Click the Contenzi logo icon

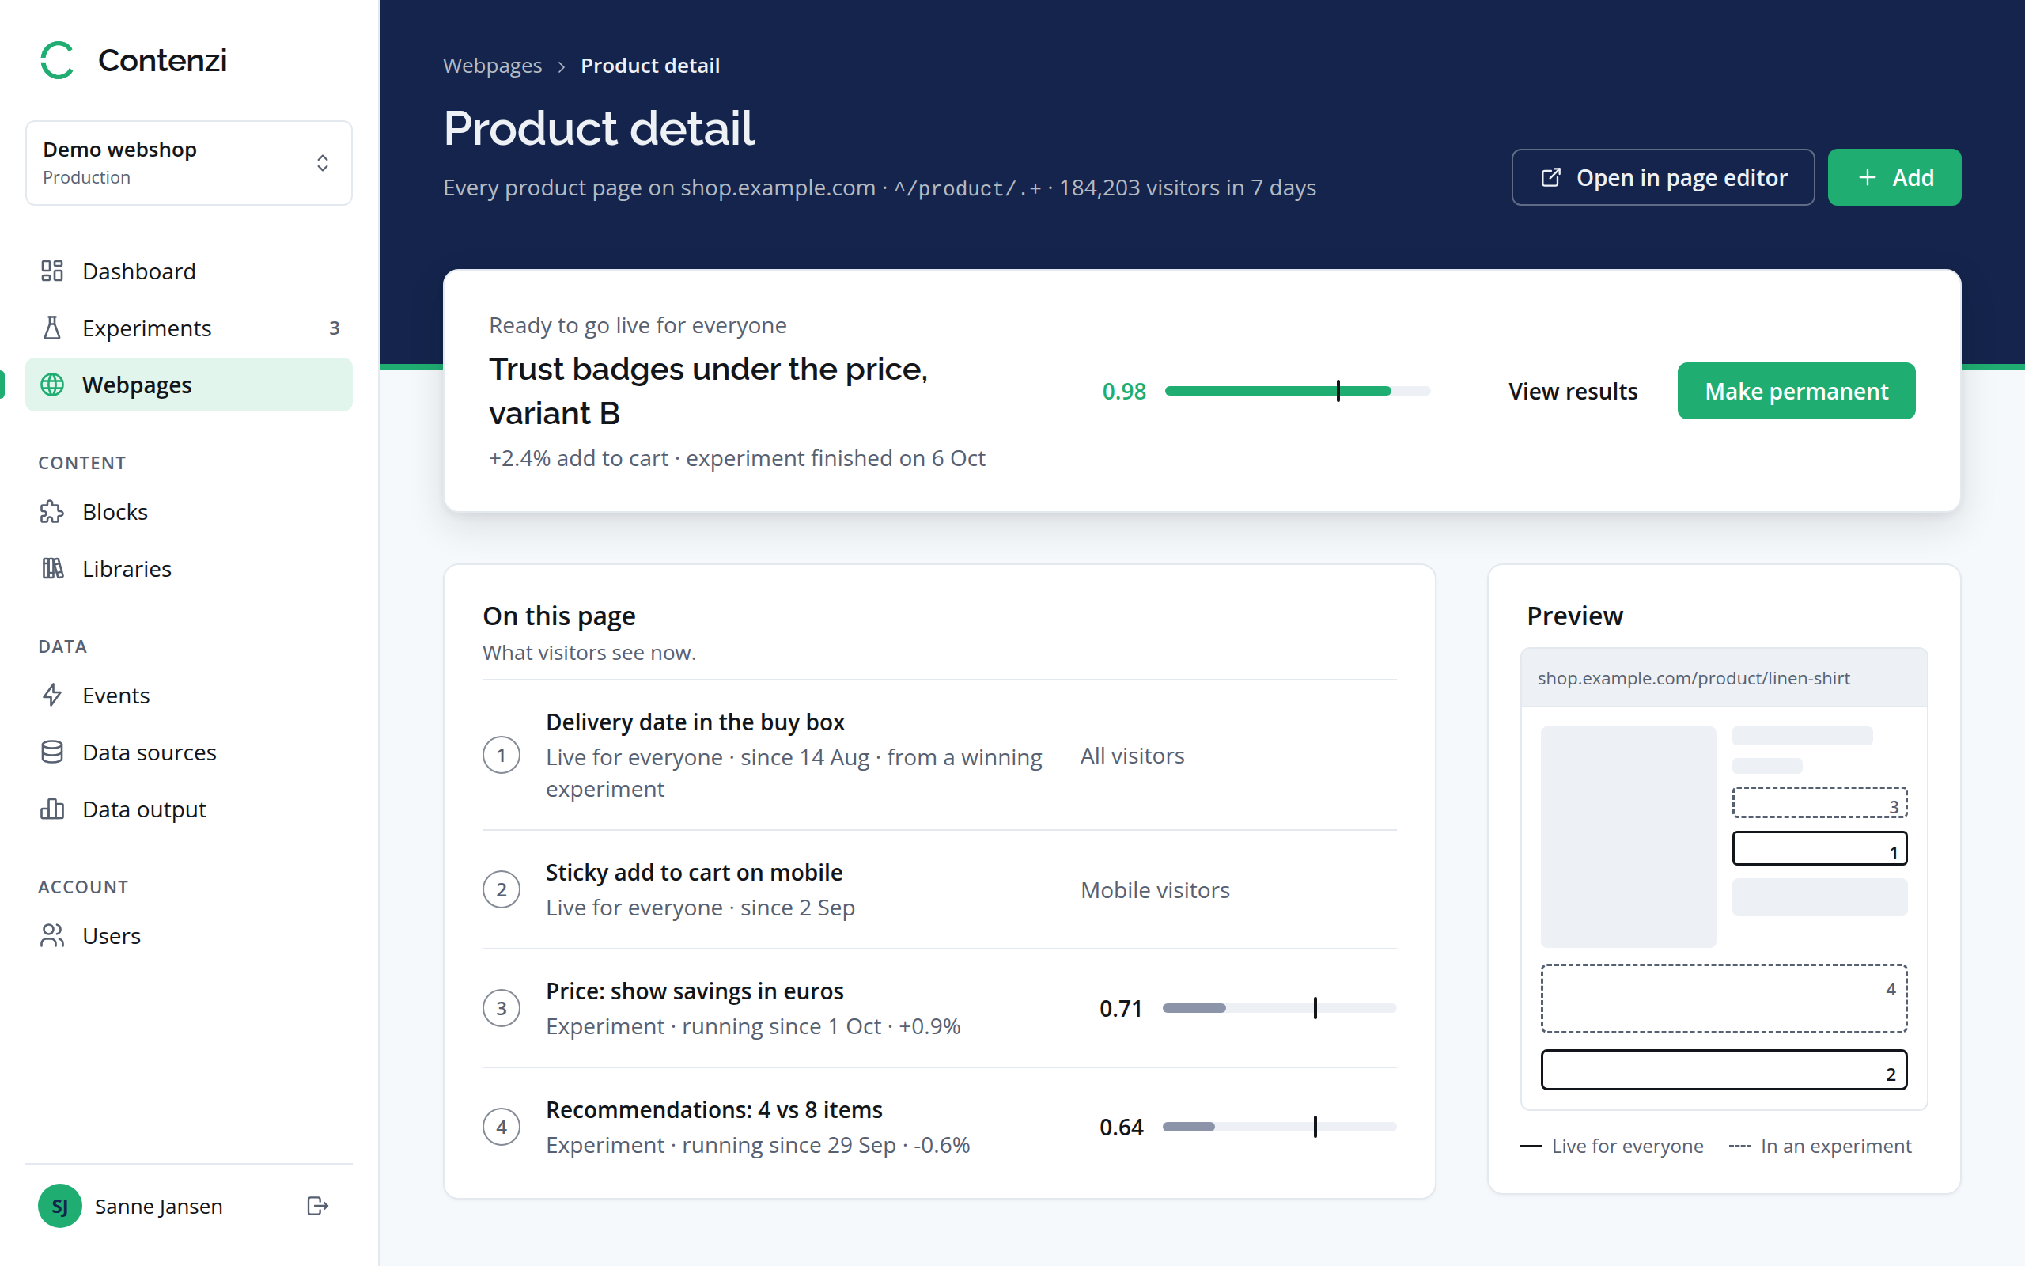(57, 60)
